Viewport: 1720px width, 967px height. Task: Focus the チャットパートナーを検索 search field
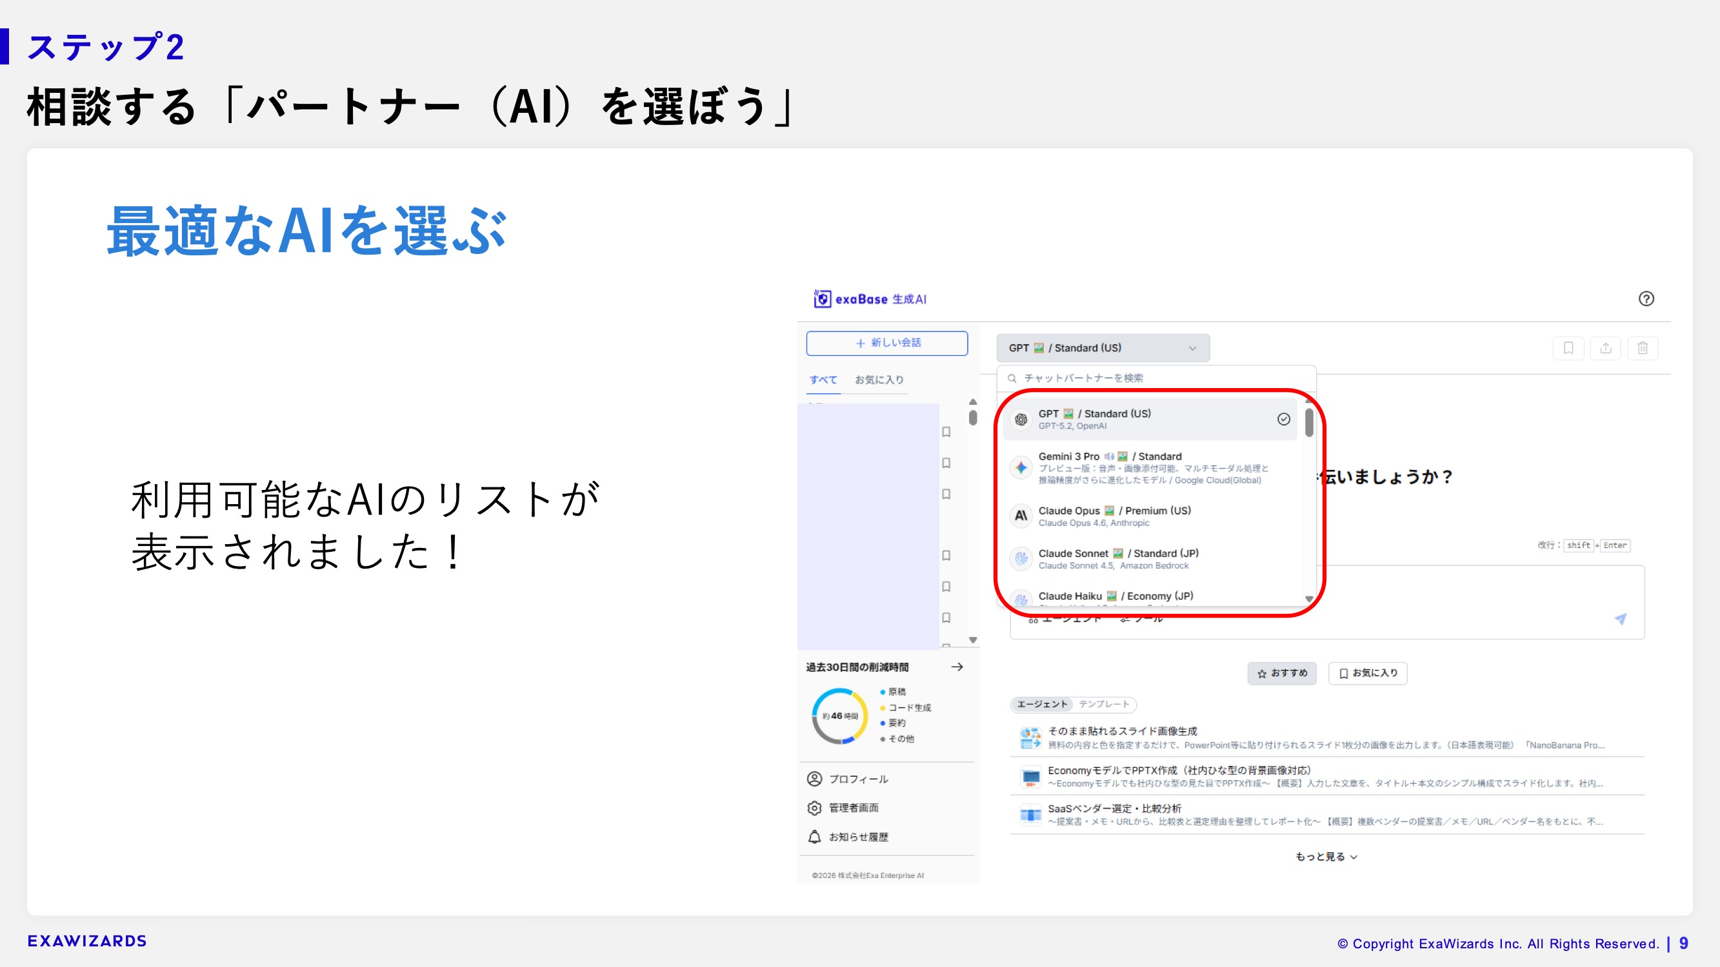(x=1157, y=378)
